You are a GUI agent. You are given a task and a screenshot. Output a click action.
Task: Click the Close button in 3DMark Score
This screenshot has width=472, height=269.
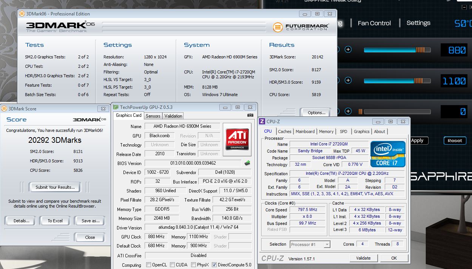(x=90, y=237)
